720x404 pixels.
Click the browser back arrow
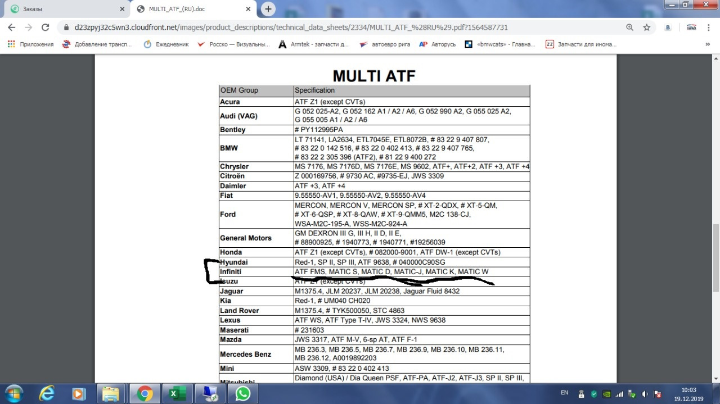coord(12,28)
